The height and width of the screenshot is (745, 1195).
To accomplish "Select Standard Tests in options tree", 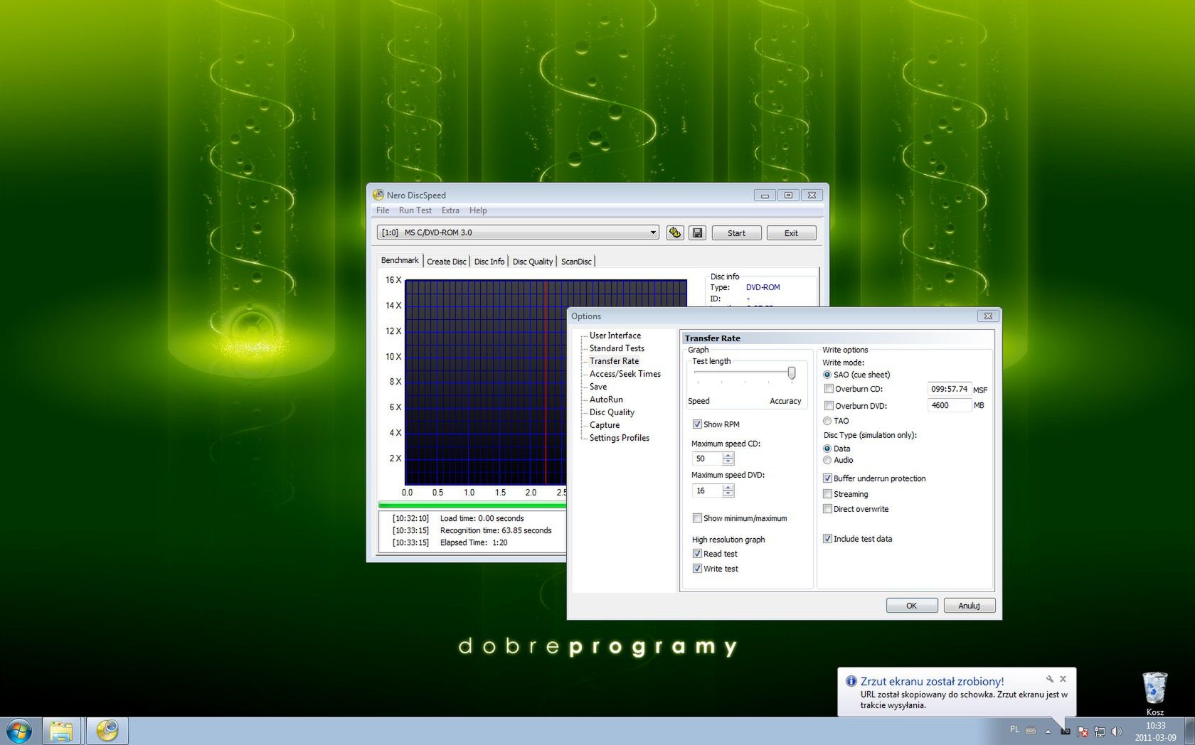I will [617, 348].
